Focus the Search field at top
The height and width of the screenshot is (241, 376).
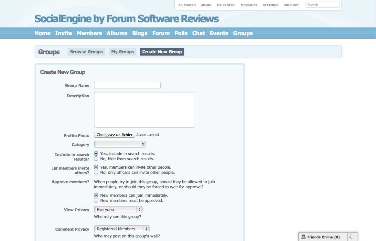pyautogui.click(x=323, y=5)
